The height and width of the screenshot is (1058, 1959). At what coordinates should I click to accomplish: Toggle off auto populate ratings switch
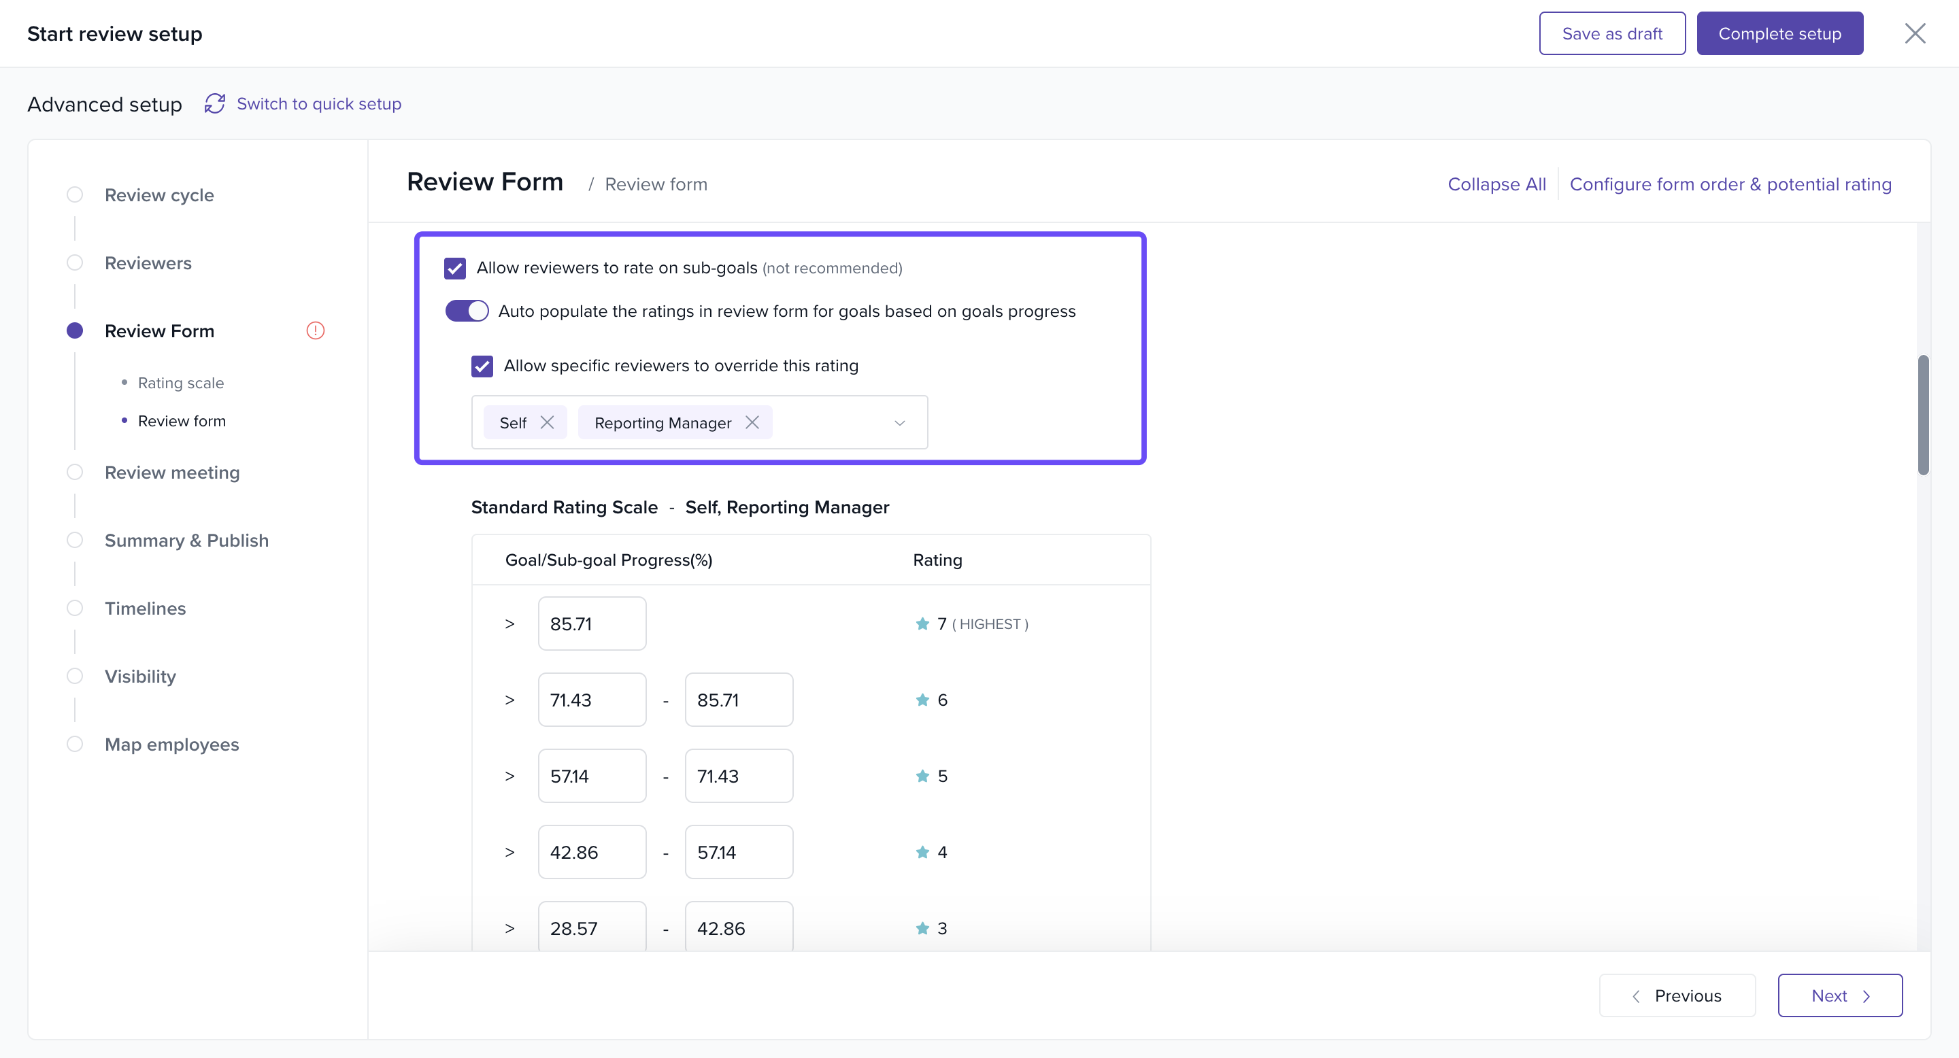click(x=466, y=311)
